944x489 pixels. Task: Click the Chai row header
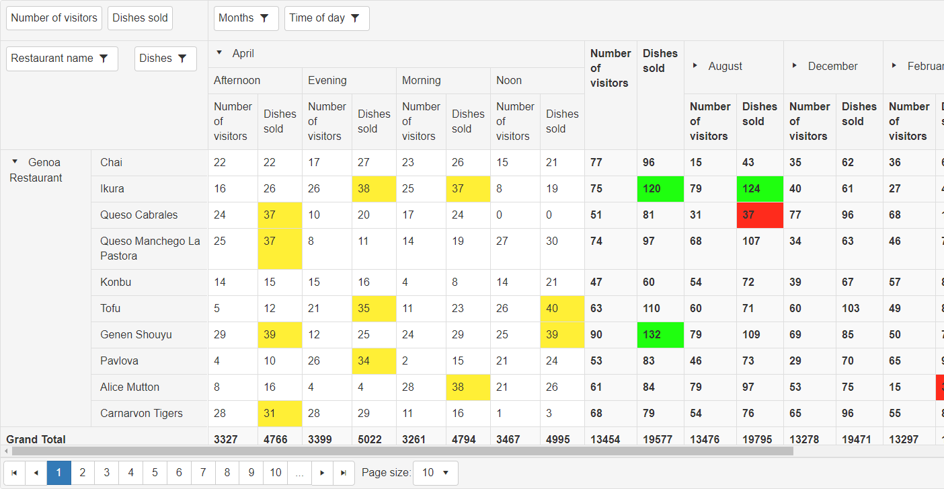click(150, 163)
